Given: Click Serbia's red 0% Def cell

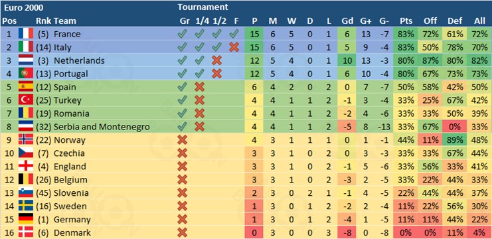Looking at the screenshot, I should tap(455, 127).
